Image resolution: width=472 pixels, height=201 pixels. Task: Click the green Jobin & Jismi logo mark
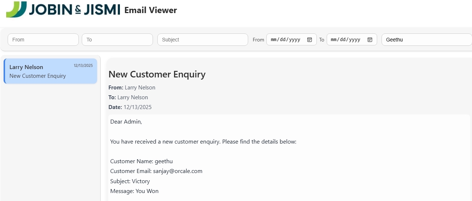[x=16, y=9]
